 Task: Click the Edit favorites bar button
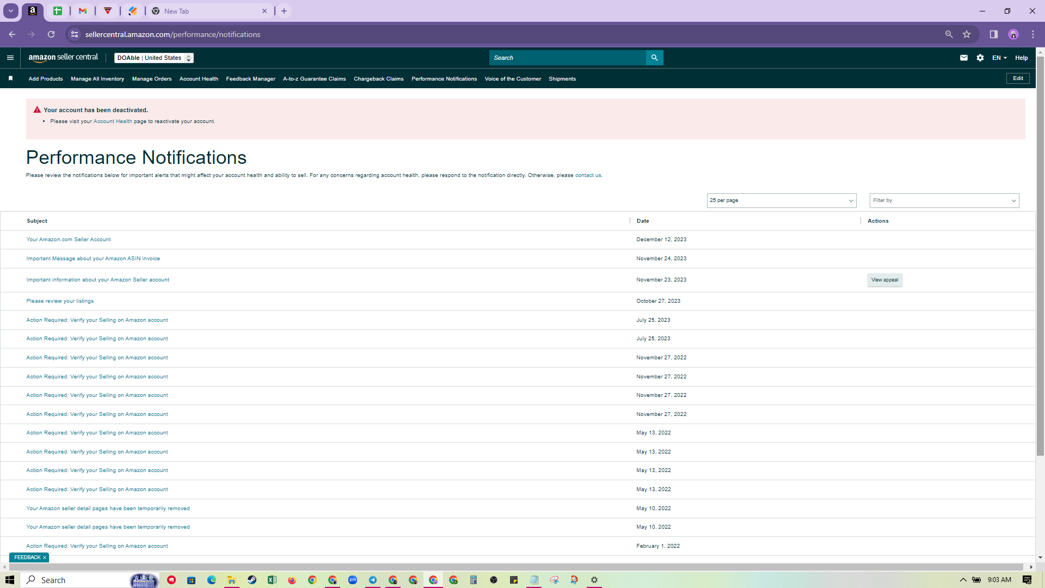(1018, 78)
